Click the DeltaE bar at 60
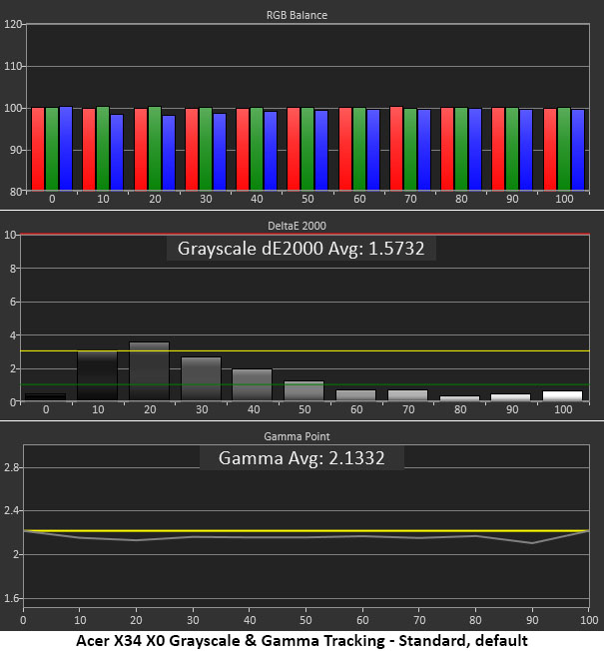 pyautogui.click(x=356, y=395)
